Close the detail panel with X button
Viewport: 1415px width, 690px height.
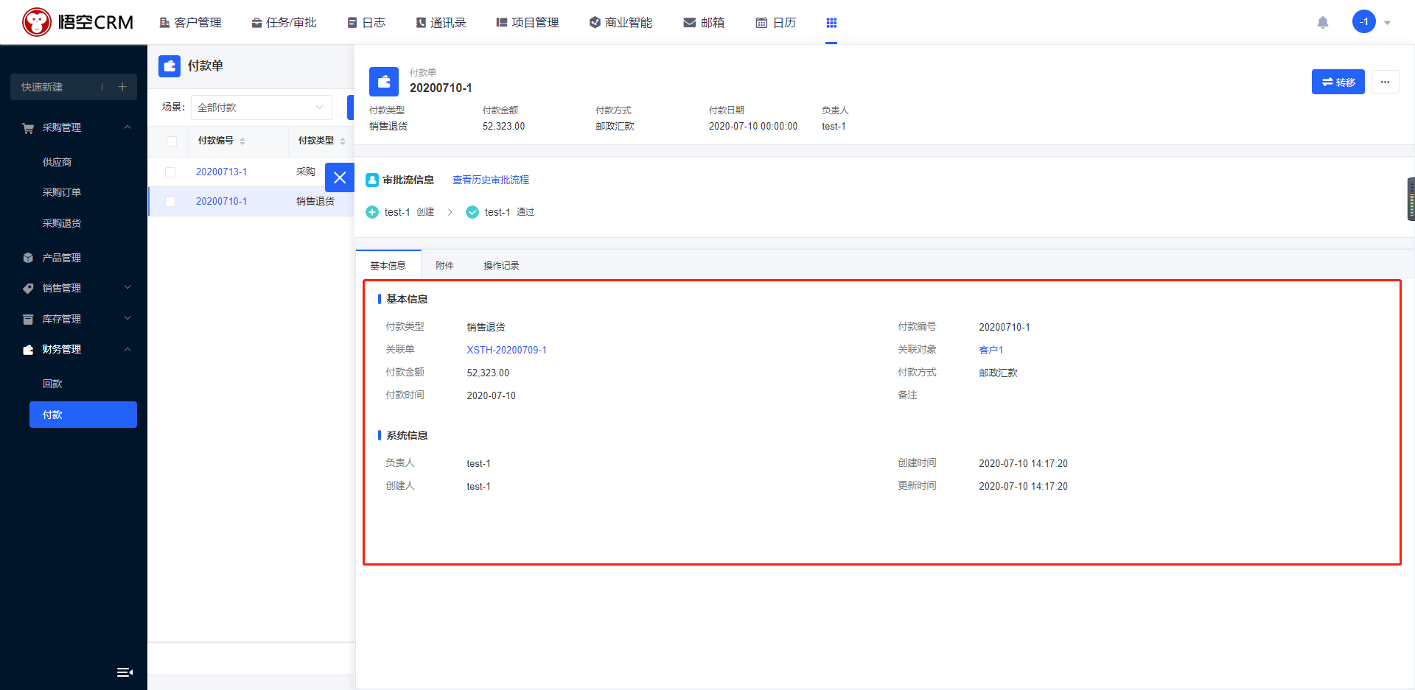pos(340,177)
